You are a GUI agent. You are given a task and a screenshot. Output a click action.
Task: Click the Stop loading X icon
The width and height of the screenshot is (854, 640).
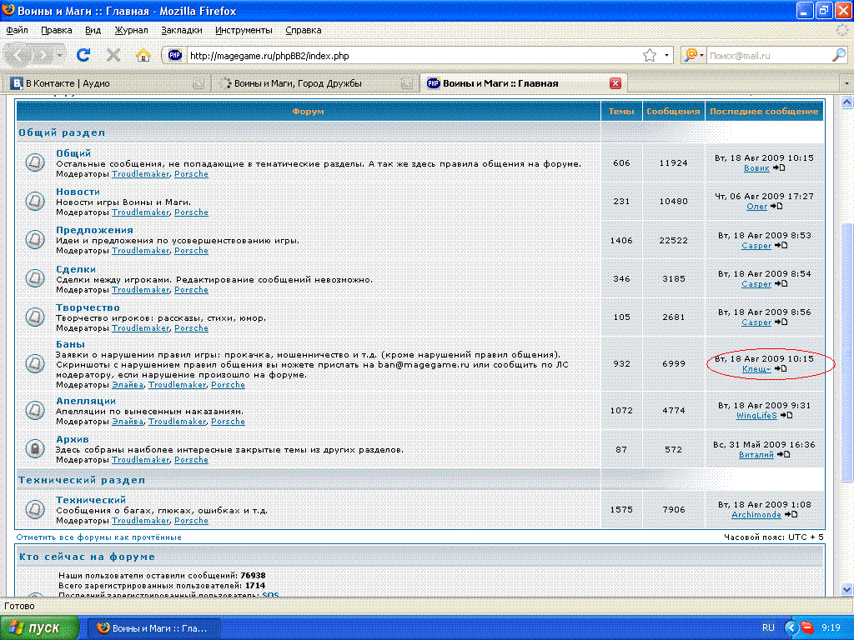113,55
